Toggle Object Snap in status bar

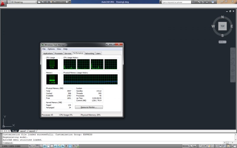pyautogui.click(x=48, y=146)
